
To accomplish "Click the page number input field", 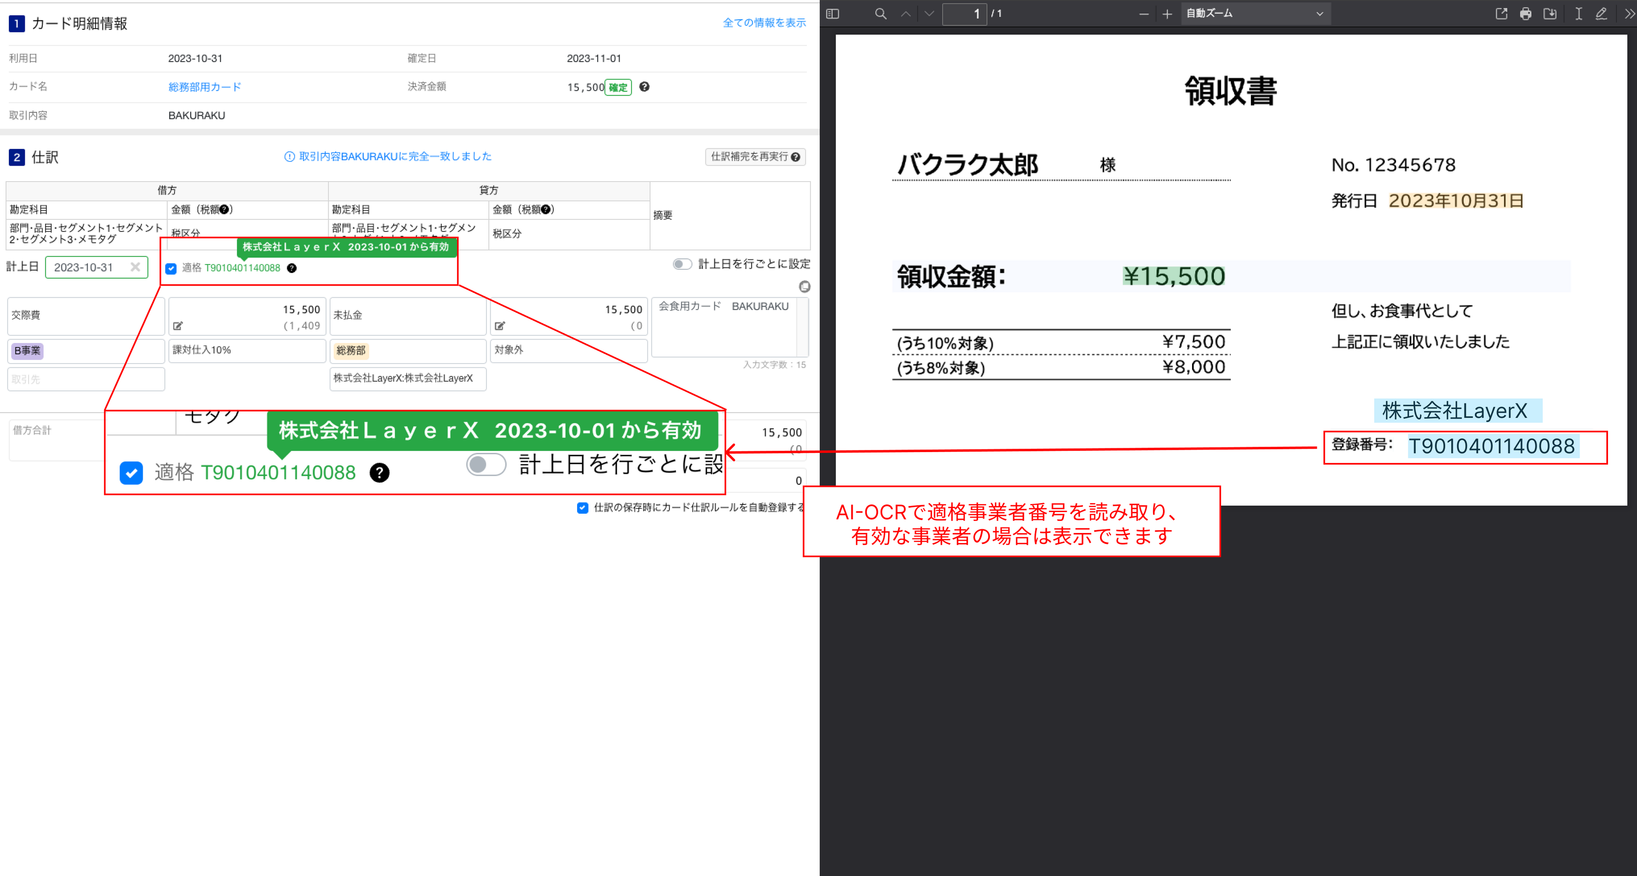I will pos(965,13).
